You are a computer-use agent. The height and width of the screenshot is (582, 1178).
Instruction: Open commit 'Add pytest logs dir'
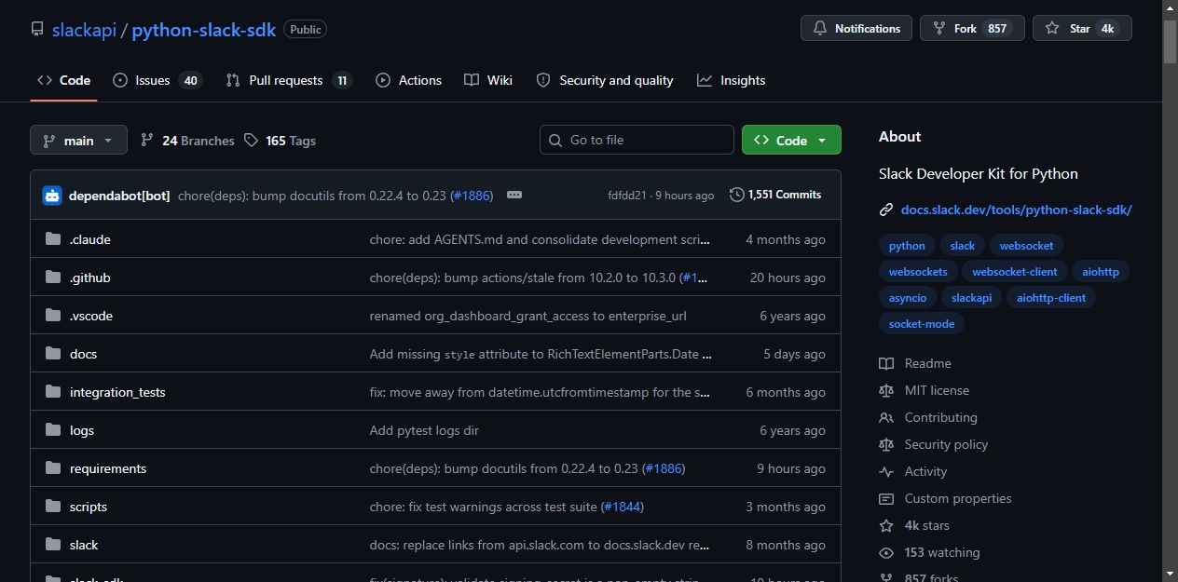coord(424,430)
